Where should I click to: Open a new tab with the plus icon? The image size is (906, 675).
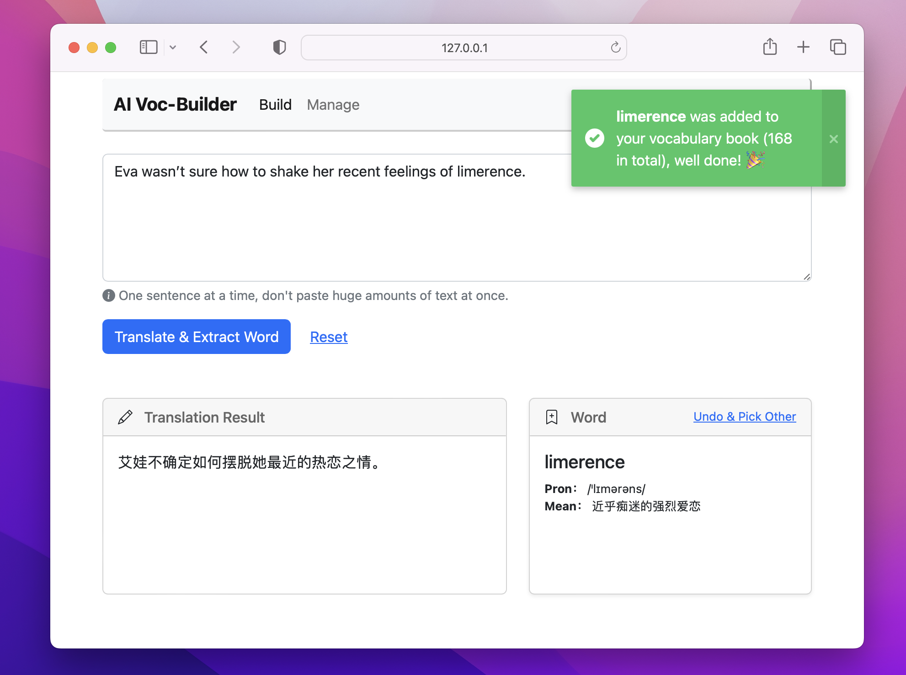tap(803, 47)
